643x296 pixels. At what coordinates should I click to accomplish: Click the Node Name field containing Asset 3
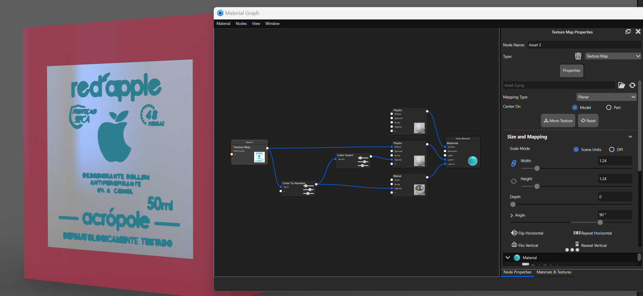584,45
